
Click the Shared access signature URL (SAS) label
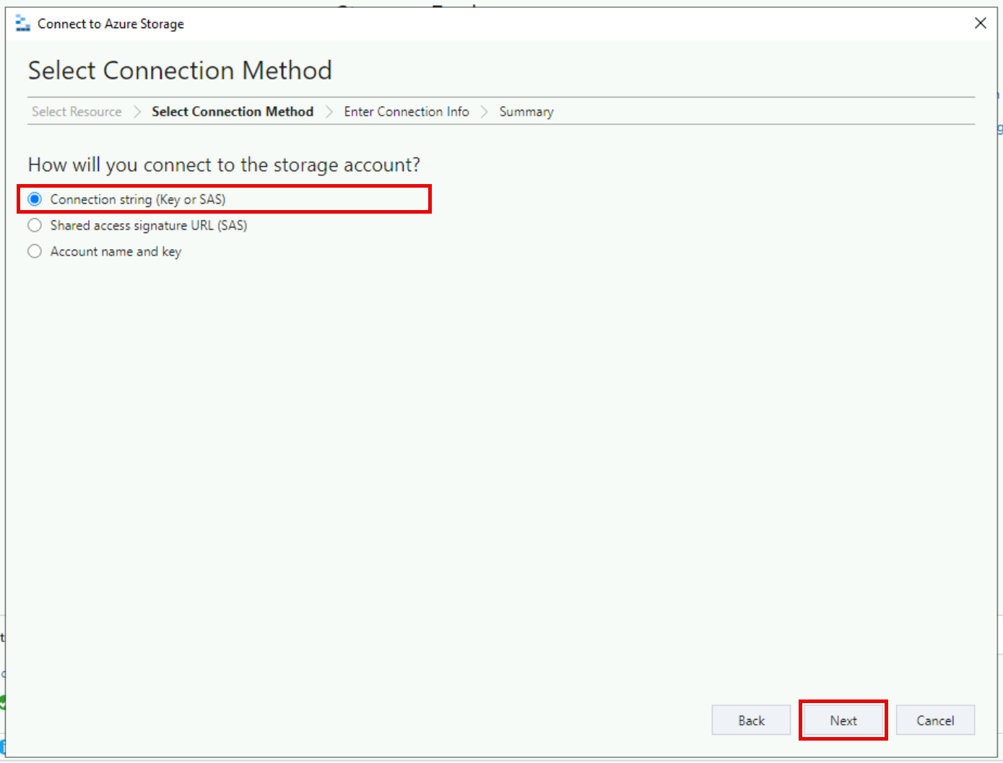(x=148, y=225)
